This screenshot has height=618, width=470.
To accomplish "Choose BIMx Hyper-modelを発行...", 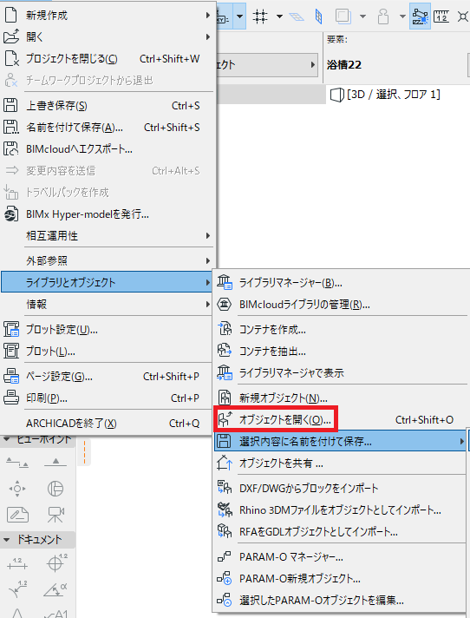I will [107, 214].
